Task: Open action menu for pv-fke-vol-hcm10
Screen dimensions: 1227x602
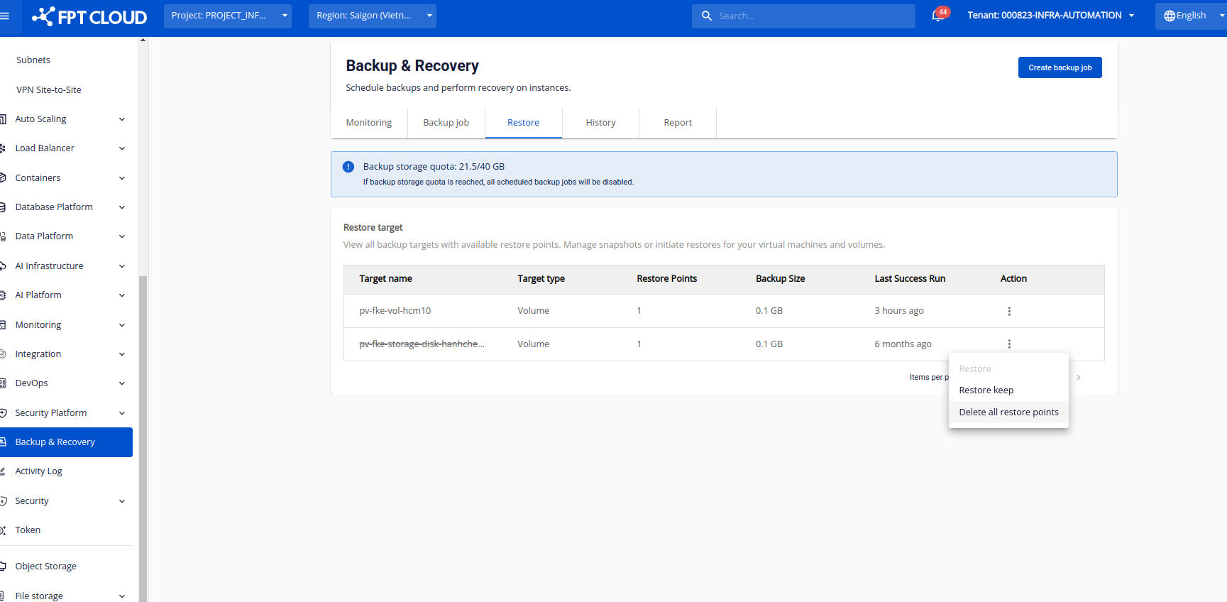Action: click(1009, 311)
